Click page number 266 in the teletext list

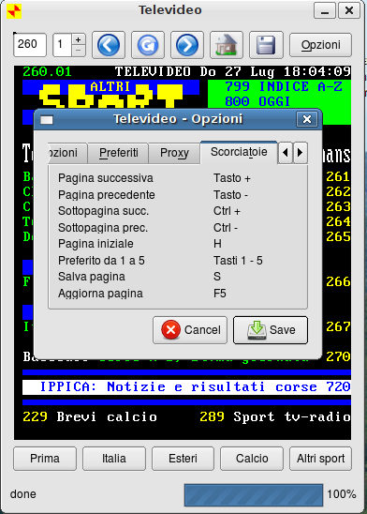pos(338,282)
